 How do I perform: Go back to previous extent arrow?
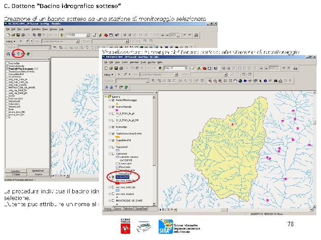pyautogui.click(x=245, y=81)
